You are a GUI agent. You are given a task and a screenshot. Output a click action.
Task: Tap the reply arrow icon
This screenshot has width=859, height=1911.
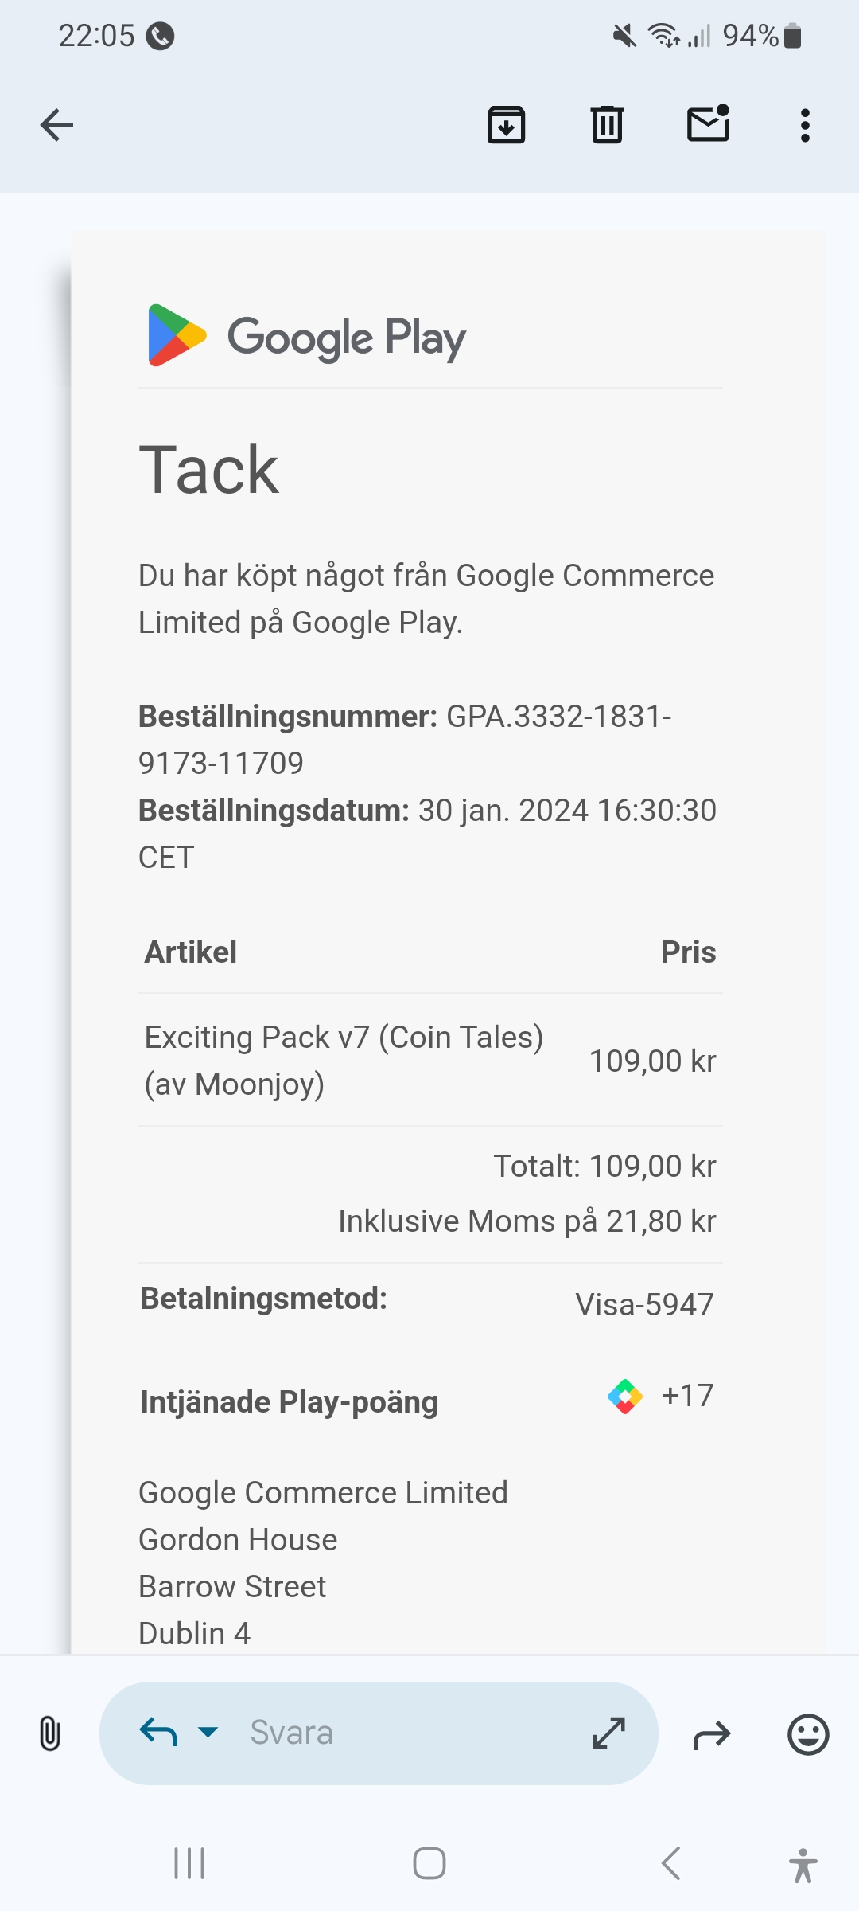click(157, 1732)
